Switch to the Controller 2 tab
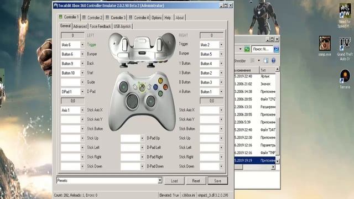The width and height of the screenshot is (354, 199). coord(92,18)
